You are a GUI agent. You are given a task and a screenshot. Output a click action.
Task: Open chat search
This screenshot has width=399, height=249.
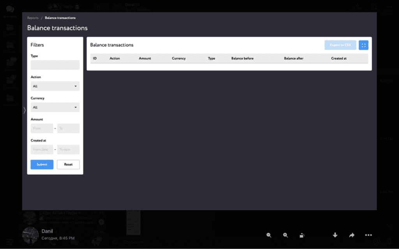point(374,7)
